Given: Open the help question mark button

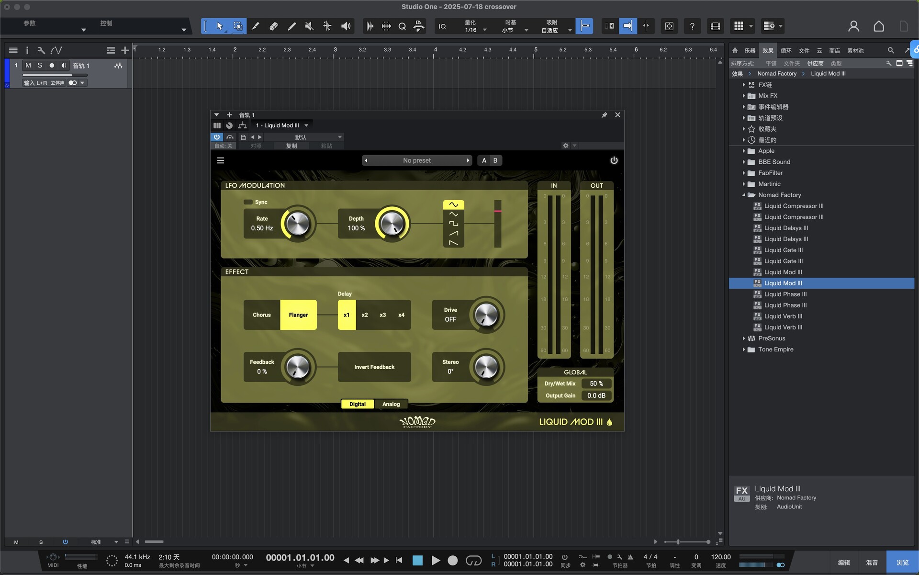Looking at the screenshot, I should click(x=692, y=26).
